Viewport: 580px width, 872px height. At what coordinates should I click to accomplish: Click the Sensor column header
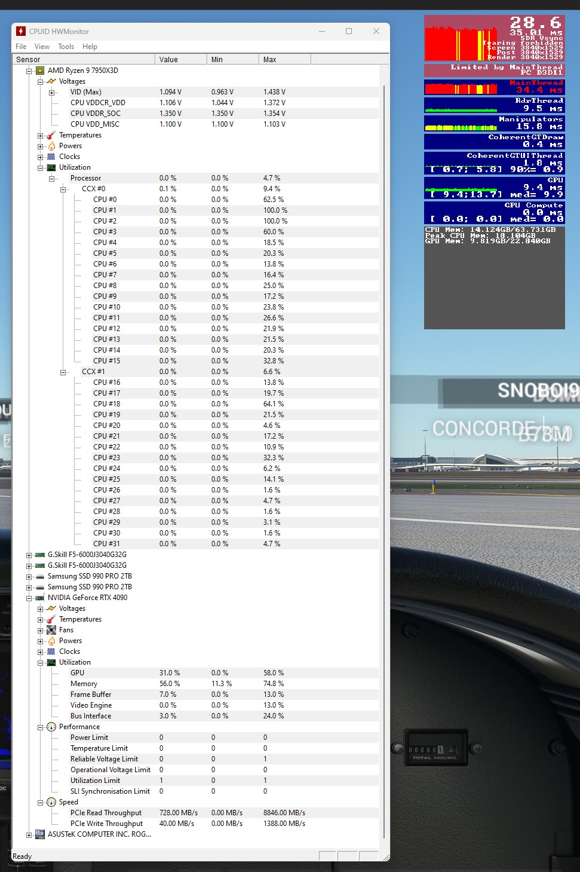coord(84,60)
